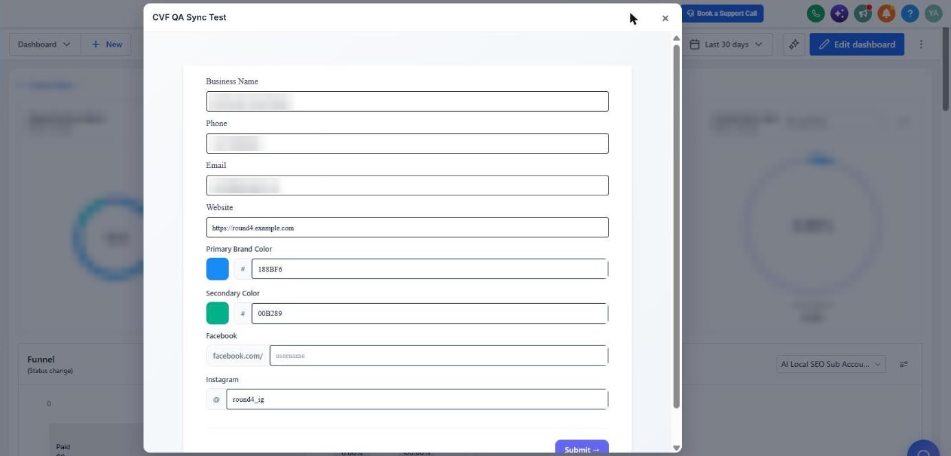Click the green phone dialer icon
The height and width of the screenshot is (456, 951).
(x=816, y=13)
